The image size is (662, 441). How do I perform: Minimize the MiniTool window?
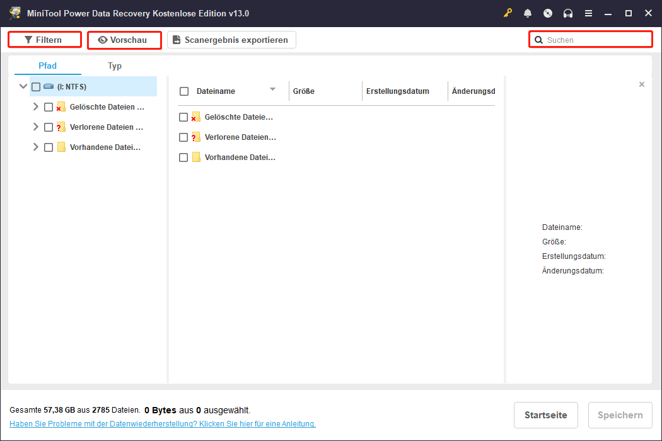tap(608, 13)
